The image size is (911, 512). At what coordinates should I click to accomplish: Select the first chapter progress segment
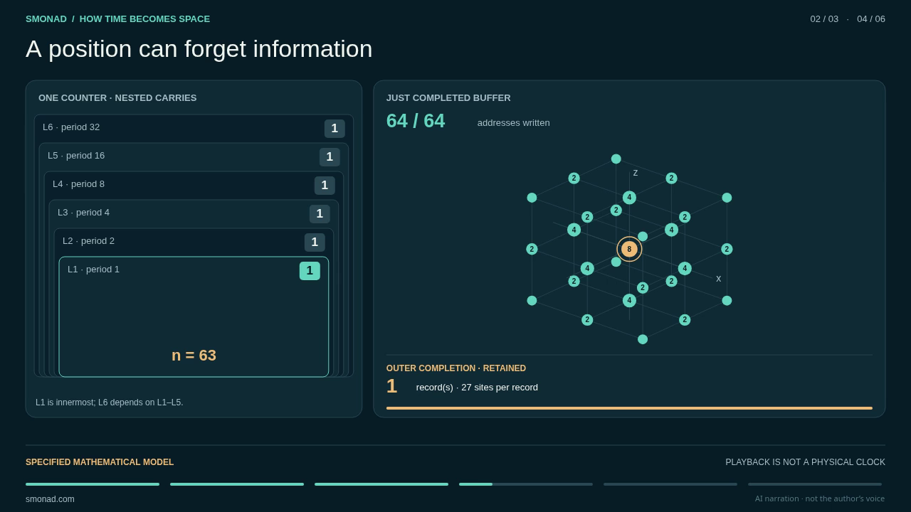tap(93, 484)
